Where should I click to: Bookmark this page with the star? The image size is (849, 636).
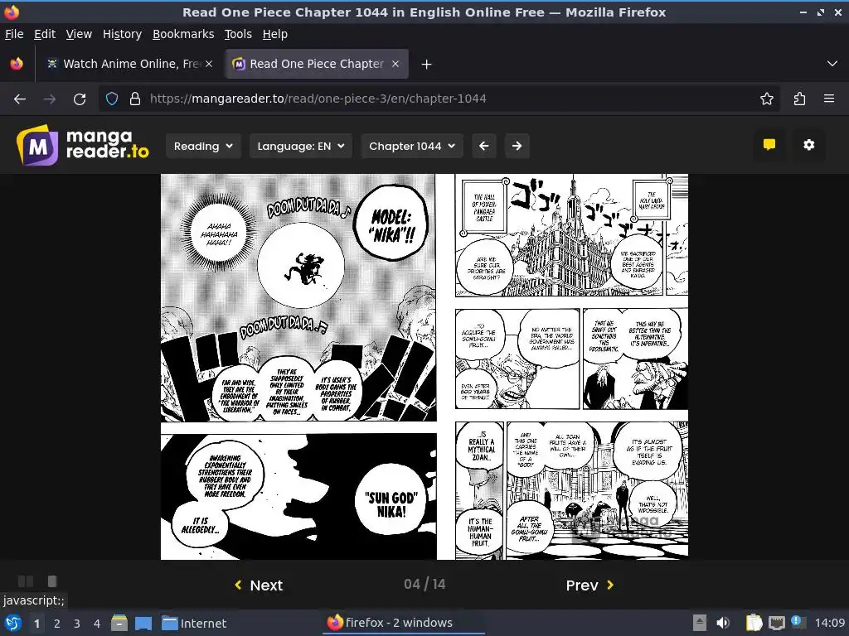[767, 99]
